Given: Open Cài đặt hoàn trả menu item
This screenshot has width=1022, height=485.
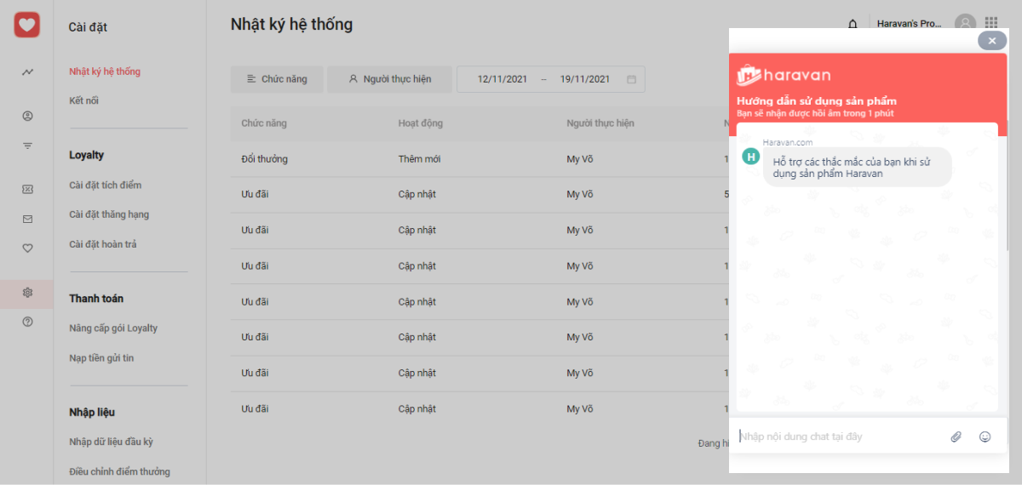Looking at the screenshot, I should click(x=103, y=244).
